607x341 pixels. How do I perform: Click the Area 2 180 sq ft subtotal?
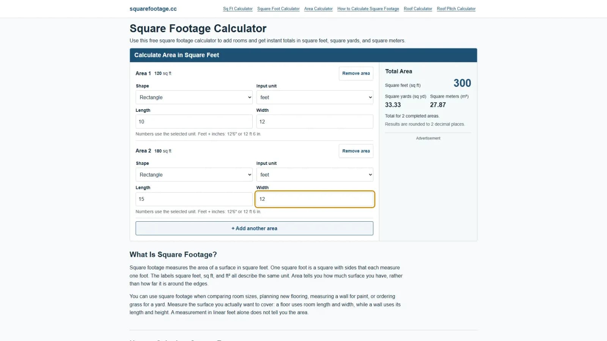[163, 151]
